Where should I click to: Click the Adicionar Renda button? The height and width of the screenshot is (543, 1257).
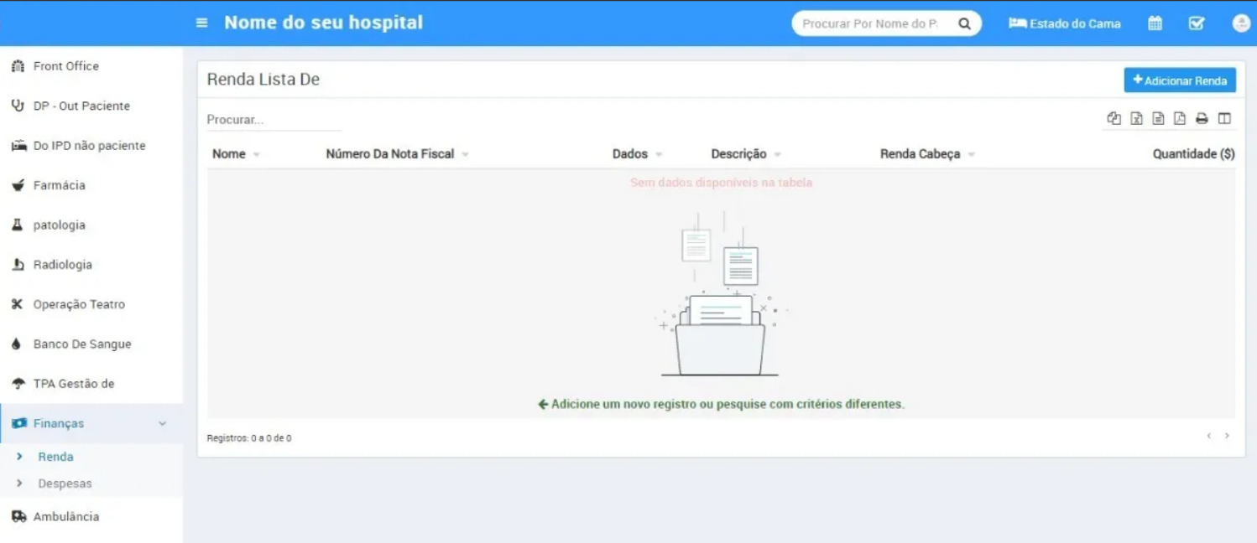(x=1180, y=80)
